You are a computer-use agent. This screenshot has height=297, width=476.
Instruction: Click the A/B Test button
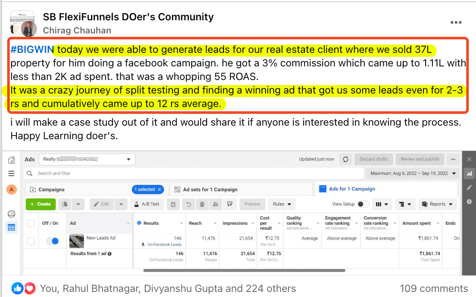coord(147,204)
